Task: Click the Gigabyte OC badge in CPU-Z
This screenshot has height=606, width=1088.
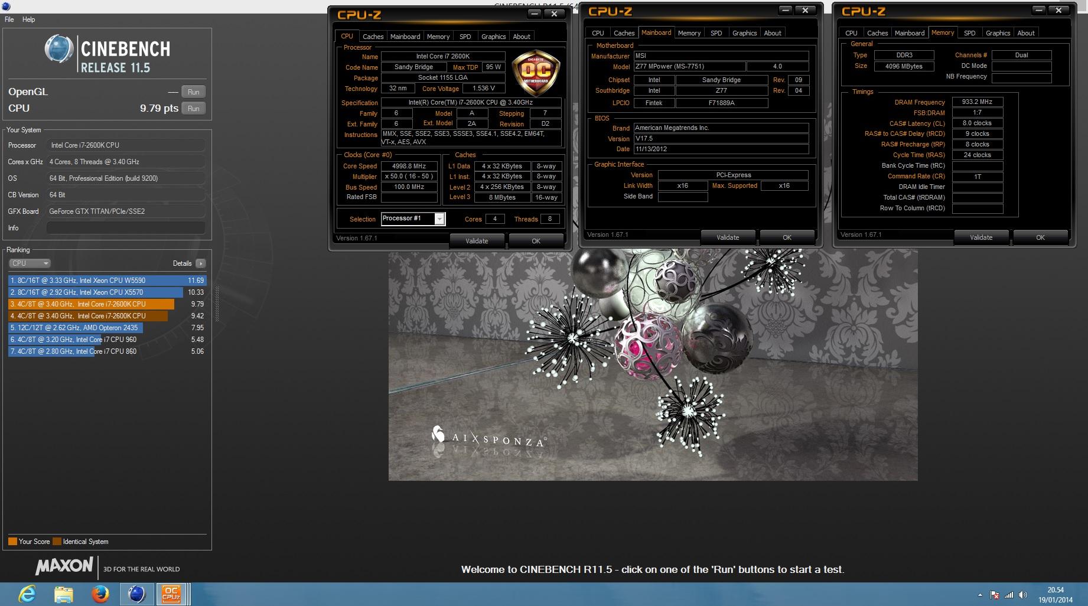Action: (536, 73)
